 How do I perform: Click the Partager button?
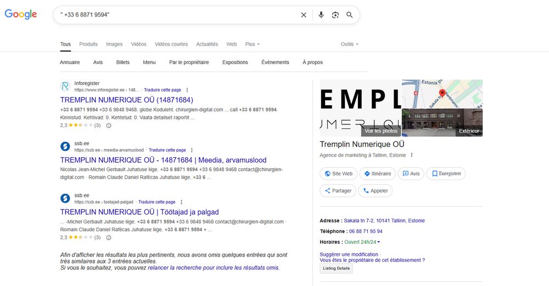338,191
